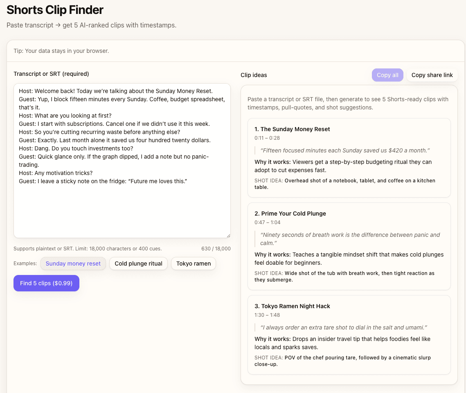Click the Copy share link button
This screenshot has height=393, width=466.
pos(432,75)
